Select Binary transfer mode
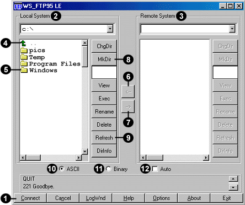The width and height of the screenshot is (245, 205). [109, 169]
